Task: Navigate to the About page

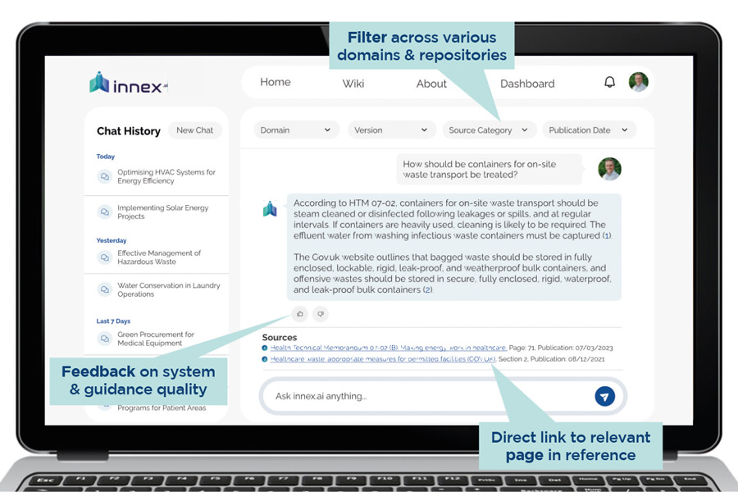Action: point(431,84)
